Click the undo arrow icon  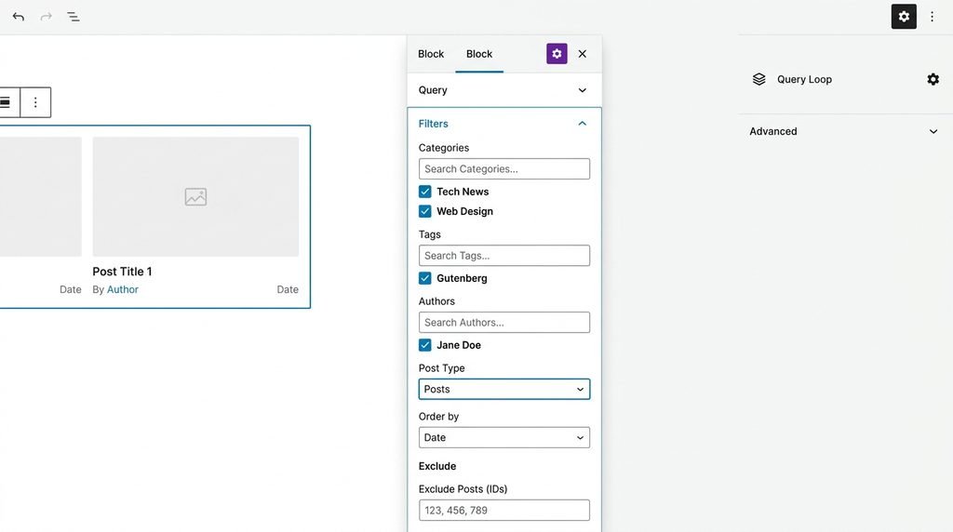19,17
